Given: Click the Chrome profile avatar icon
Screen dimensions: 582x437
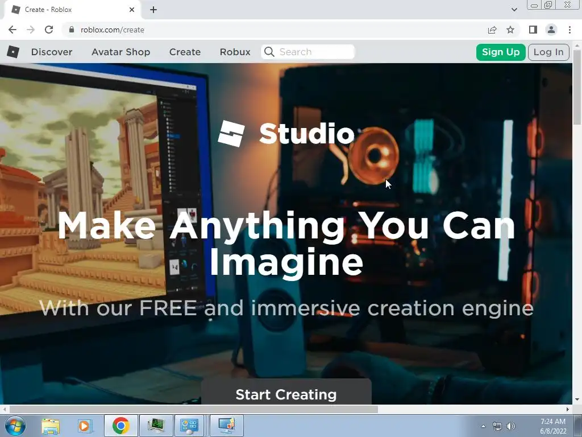Looking at the screenshot, I should (551, 30).
